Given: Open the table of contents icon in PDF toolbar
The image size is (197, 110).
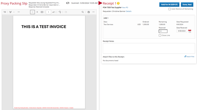Looking at the screenshot, I should [5, 12].
